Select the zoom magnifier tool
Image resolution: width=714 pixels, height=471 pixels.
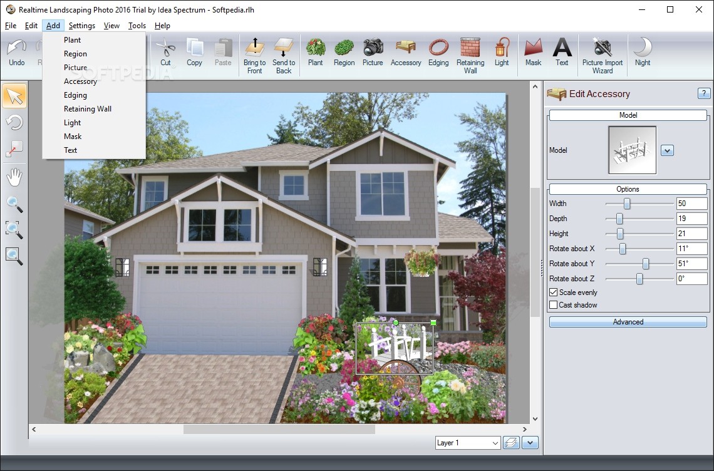coord(14,205)
